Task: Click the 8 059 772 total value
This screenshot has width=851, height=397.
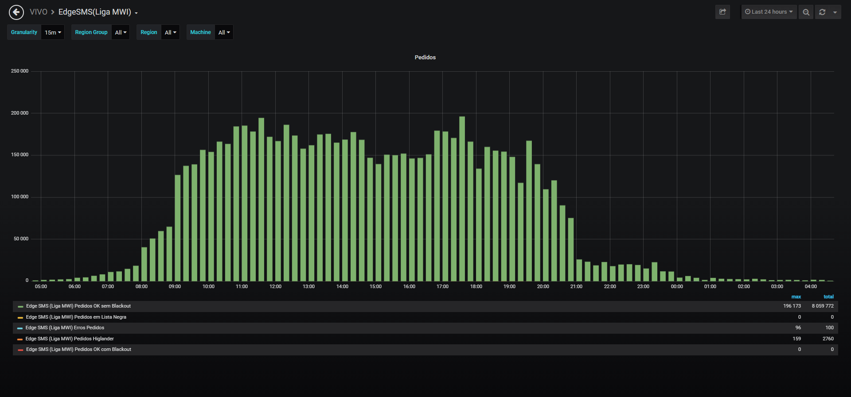Action: click(823, 306)
